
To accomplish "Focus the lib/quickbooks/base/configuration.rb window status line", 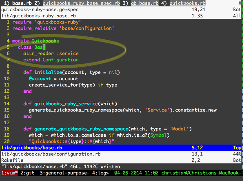I will point(121,154).
